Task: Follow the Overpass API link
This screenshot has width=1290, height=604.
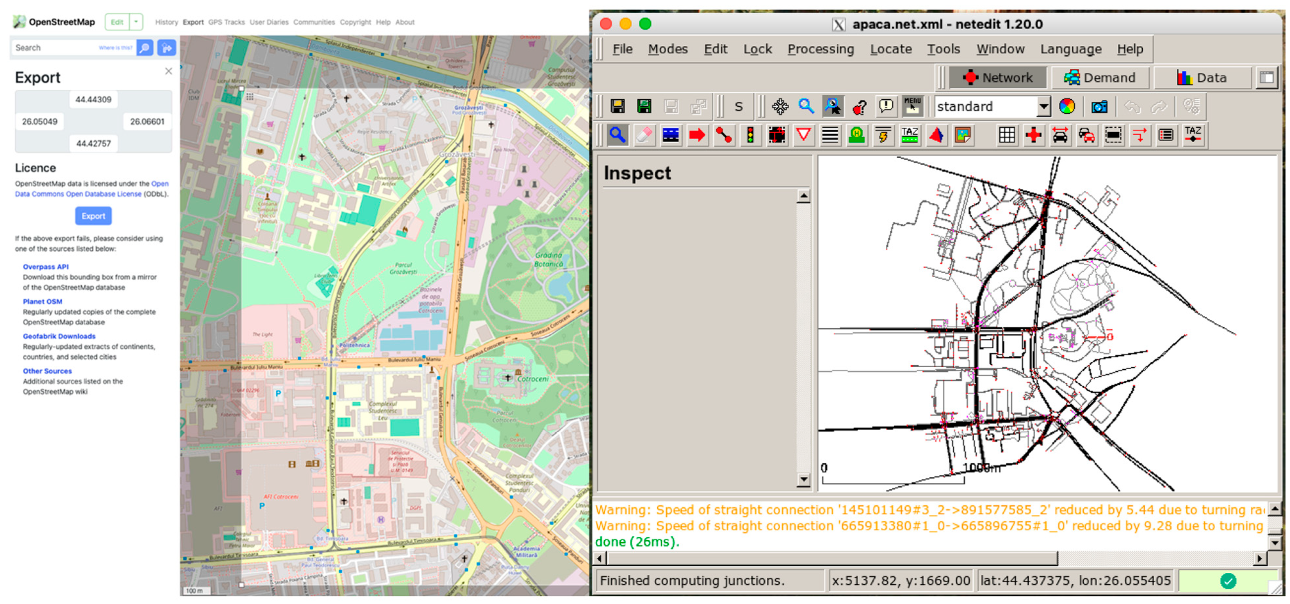Action: (45, 267)
